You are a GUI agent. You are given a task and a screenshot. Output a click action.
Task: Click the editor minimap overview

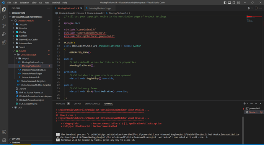[x=254, y=18]
